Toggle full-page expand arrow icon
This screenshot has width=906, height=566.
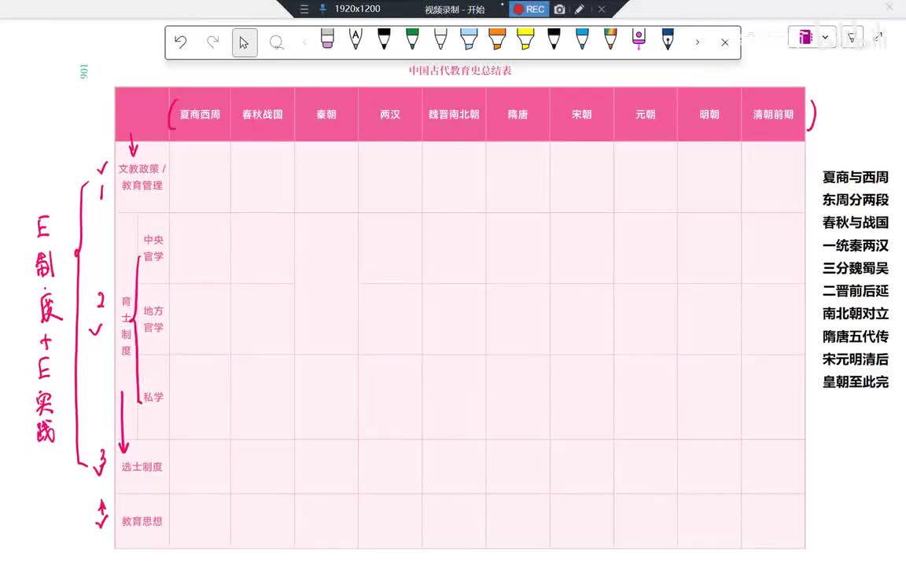tap(878, 36)
